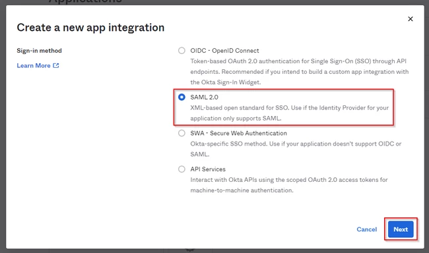Click the "SWA - Secure Web Authentication" label

[238, 133]
